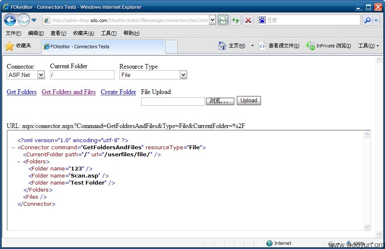385x249 pixels.
Task: Open the search provider options dropdown
Action: 376,20
